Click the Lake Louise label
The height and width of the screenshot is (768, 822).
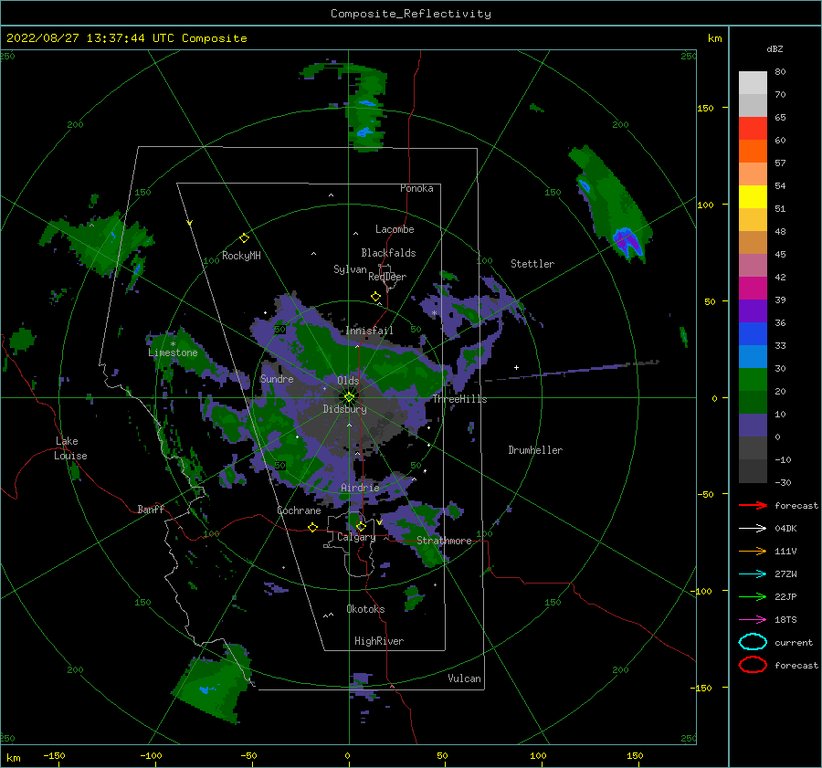(x=70, y=448)
